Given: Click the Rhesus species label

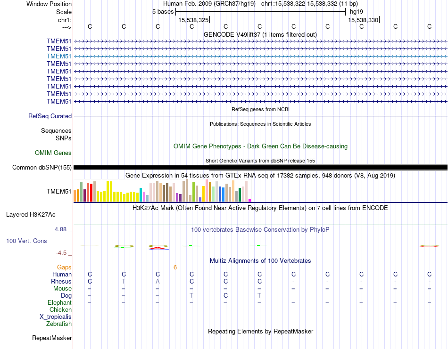Looking at the screenshot, I should coord(61,281).
